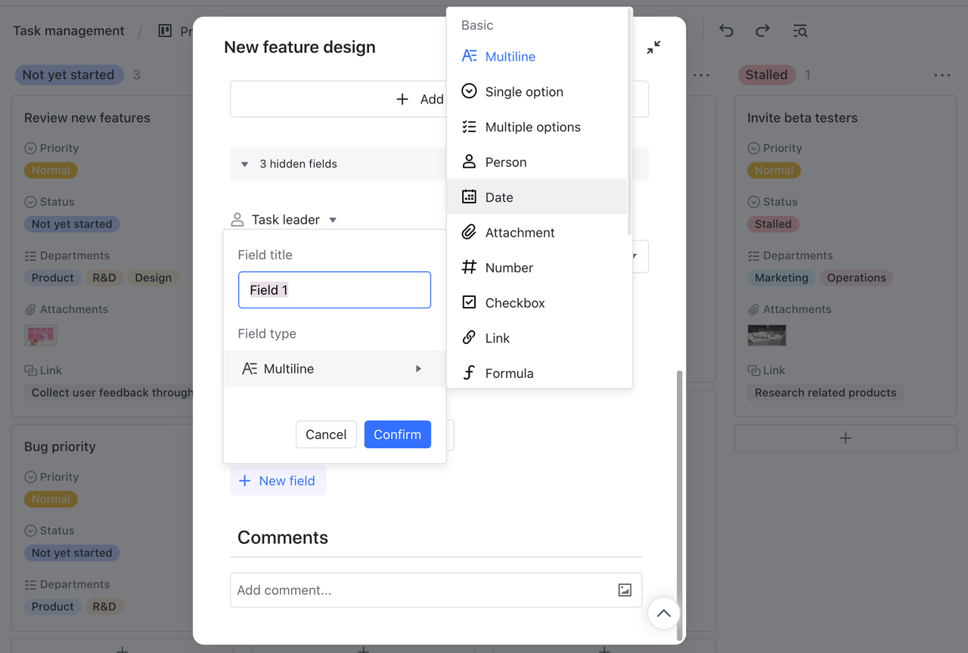Viewport: 968px width, 653px height.
Task: Open the Task leader field dropdown arrow
Action: (x=333, y=220)
